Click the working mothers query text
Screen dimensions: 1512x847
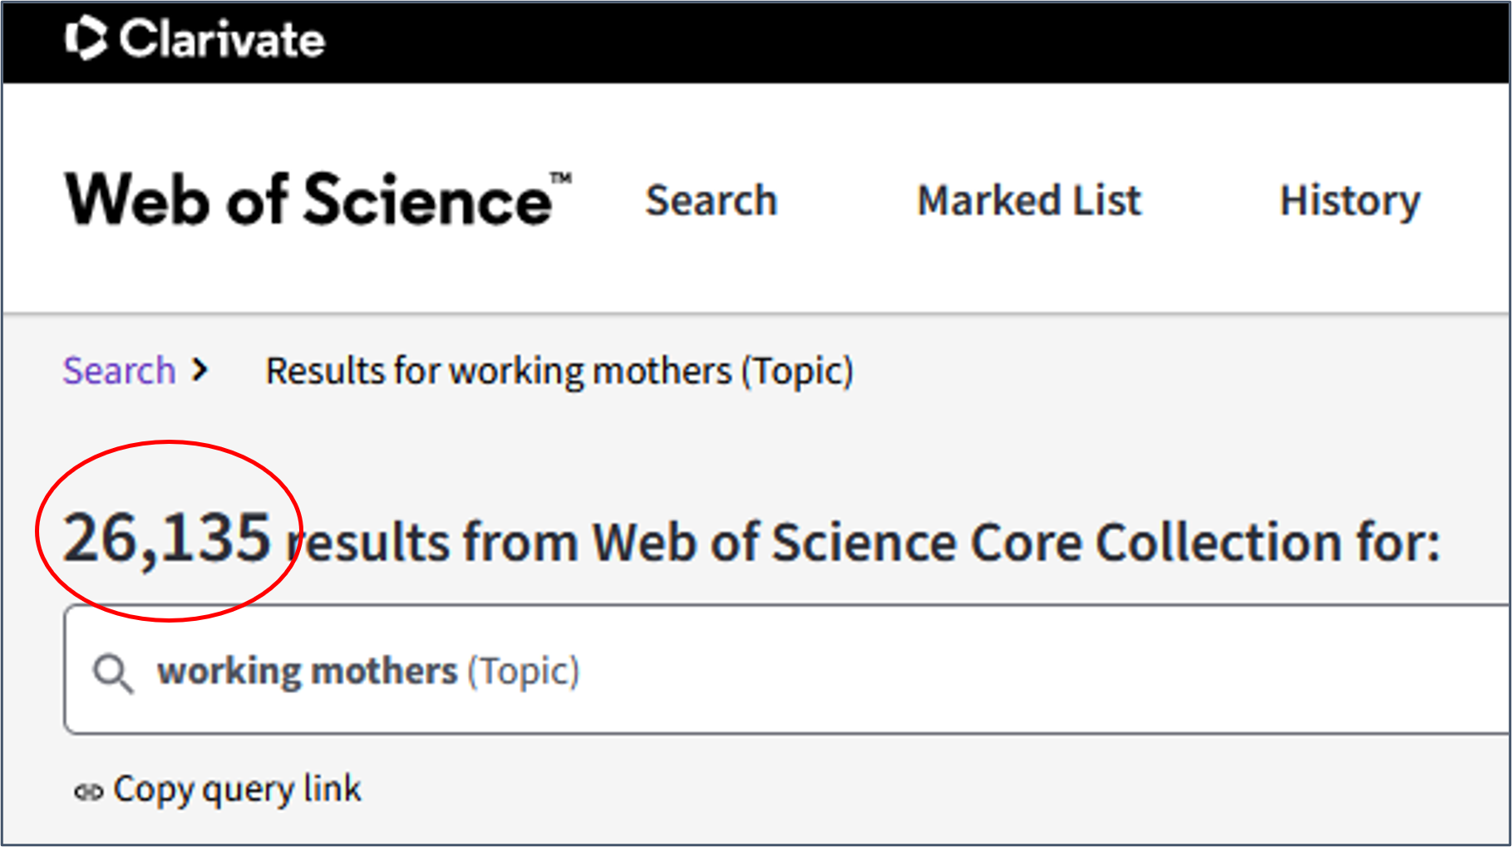tap(308, 671)
